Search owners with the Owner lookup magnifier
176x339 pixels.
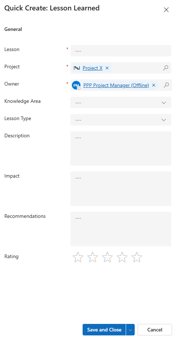[x=166, y=85]
